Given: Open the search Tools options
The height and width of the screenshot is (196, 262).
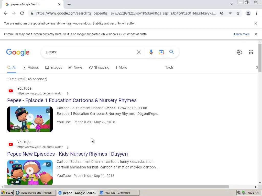Looking at the screenshot, I should pos(169,67).
